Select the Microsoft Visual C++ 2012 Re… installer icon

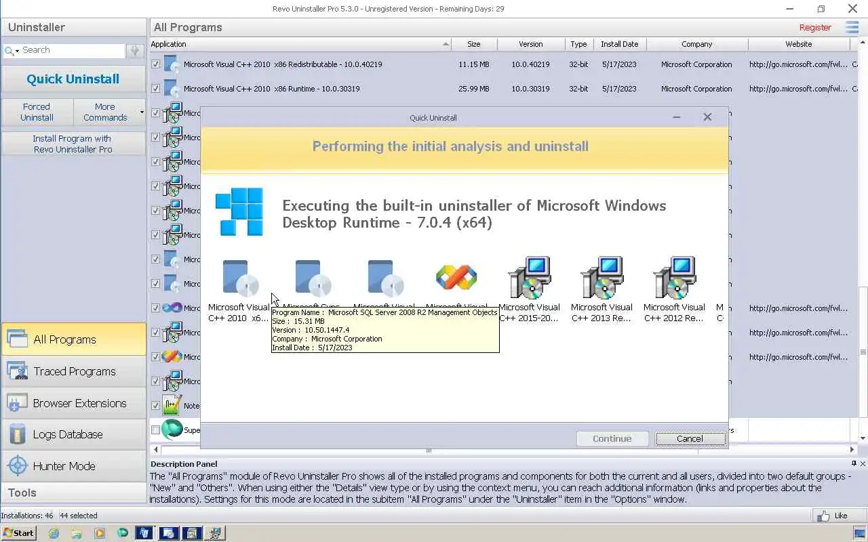[674, 278]
